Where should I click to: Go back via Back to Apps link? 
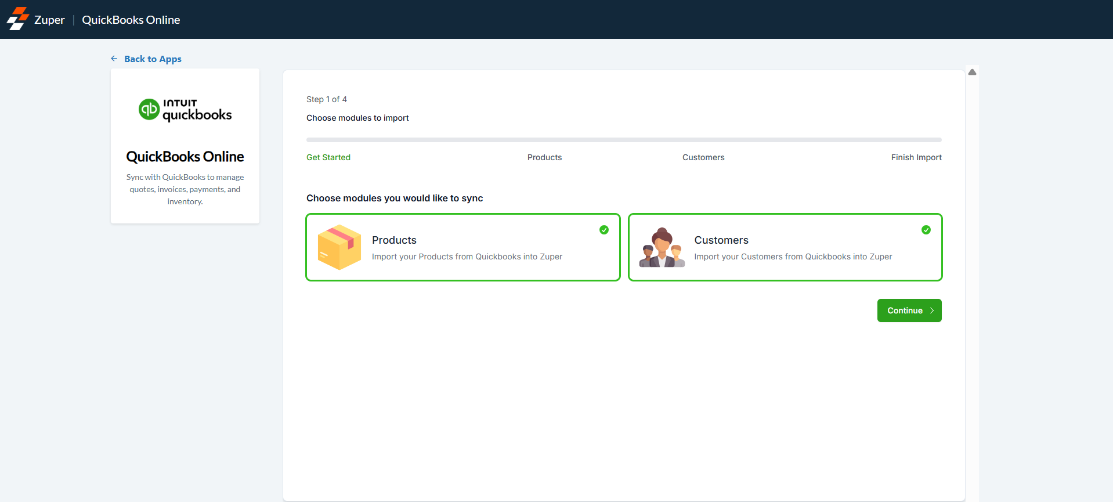[x=153, y=59]
